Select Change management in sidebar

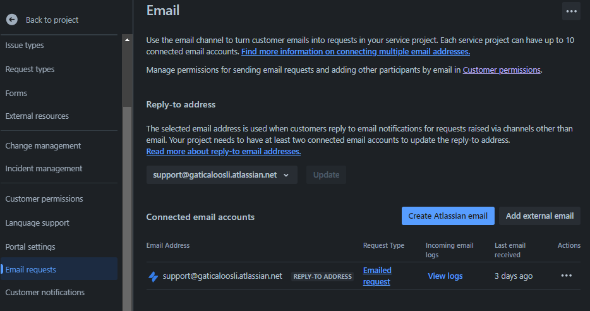[x=43, y=146]
